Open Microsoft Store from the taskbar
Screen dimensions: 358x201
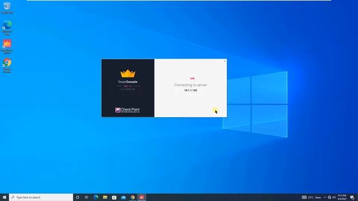114,197
